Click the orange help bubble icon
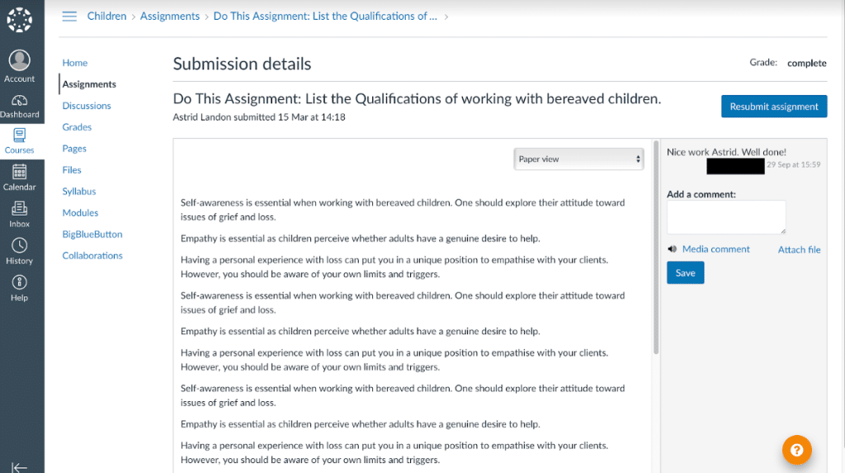This screenshot has width=845, height=473. coord(796,450)
